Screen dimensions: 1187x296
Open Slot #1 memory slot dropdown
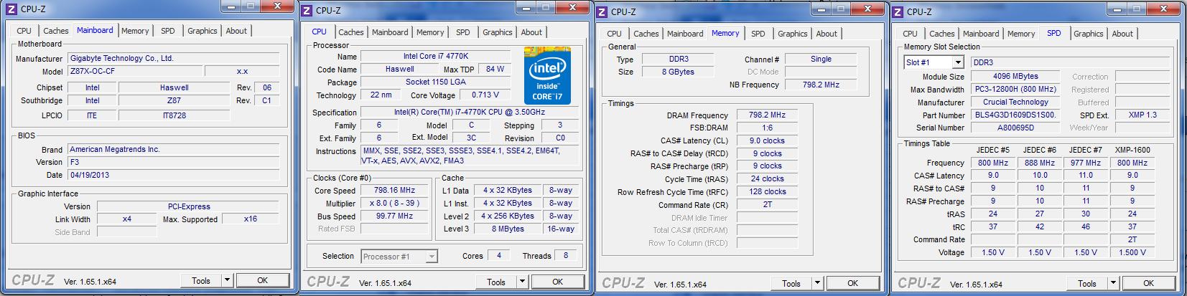(934, 62)
